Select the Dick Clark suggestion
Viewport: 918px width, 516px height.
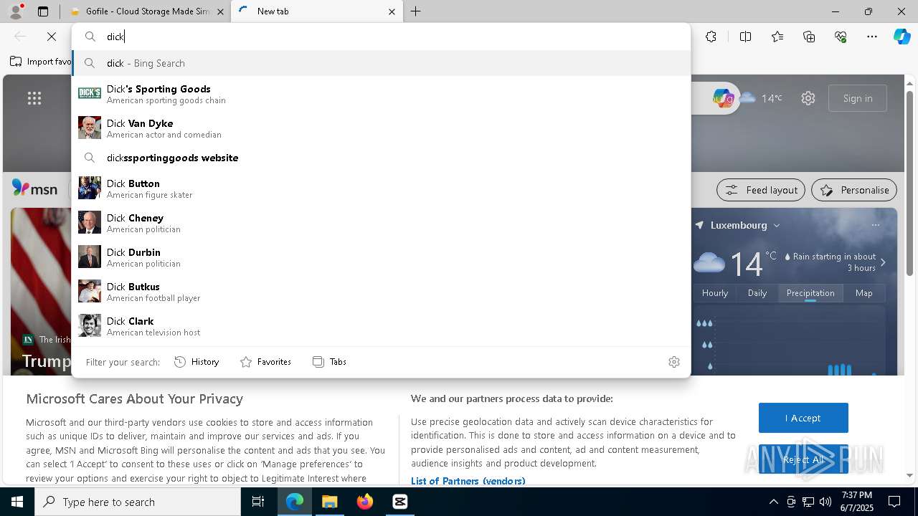pyautogui.click(x=381, y=326)
